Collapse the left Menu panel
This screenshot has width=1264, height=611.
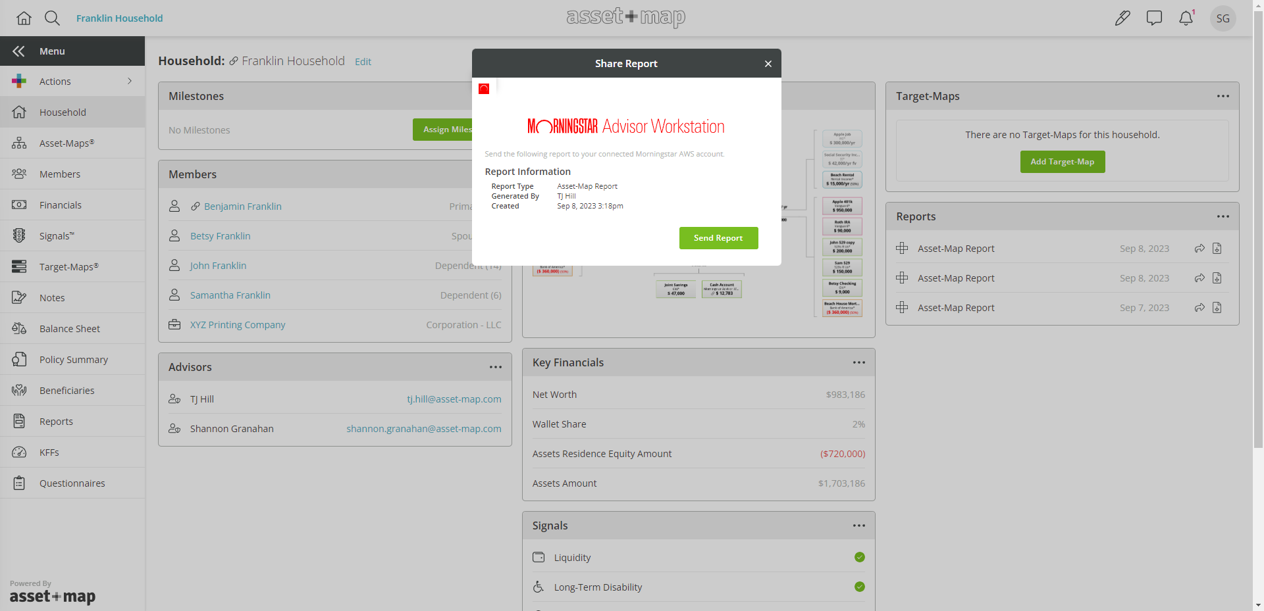(x=19, y=51)
